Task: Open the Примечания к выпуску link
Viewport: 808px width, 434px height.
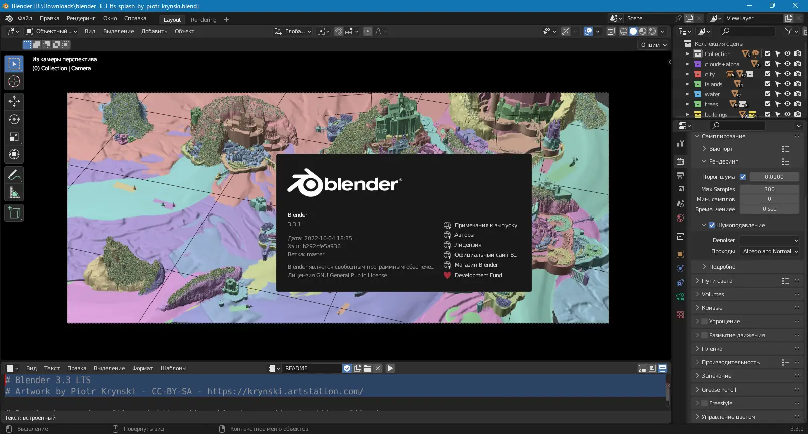Action: tap(480, 225)
